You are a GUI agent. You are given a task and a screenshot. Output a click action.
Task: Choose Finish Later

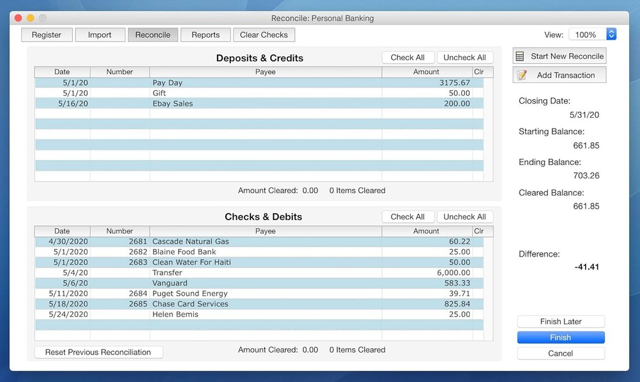pos(561,321)
